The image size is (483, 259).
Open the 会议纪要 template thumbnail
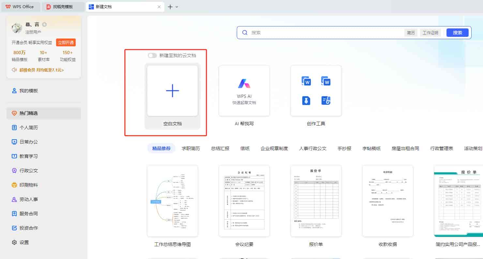(x=244, y=201)
